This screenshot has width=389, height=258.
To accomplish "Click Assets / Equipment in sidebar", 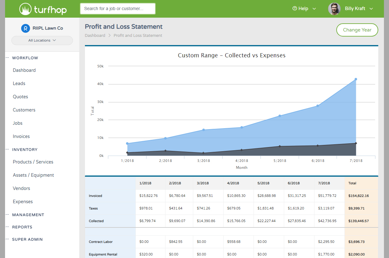I will [33, 175].
